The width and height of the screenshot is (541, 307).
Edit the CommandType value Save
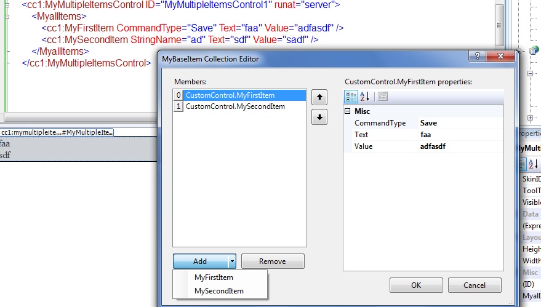[x=460, y=123]
